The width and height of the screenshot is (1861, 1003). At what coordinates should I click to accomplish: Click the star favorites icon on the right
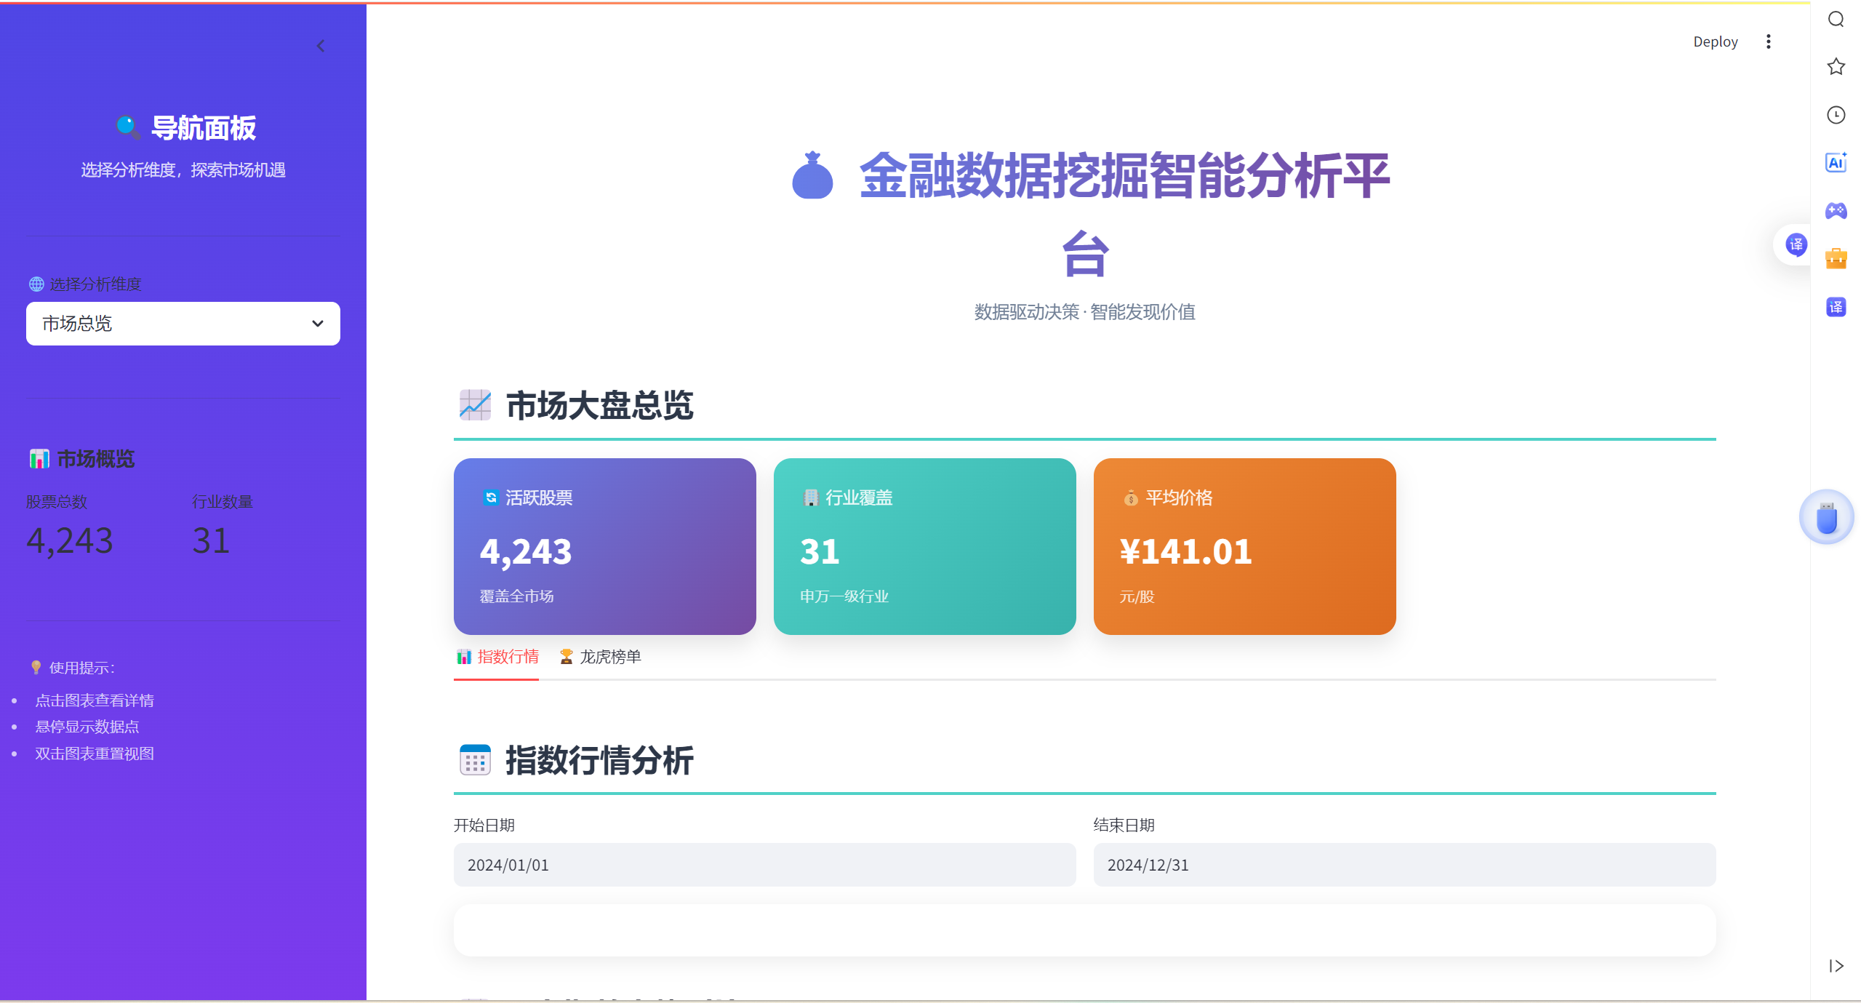[x=1836, y=67]
